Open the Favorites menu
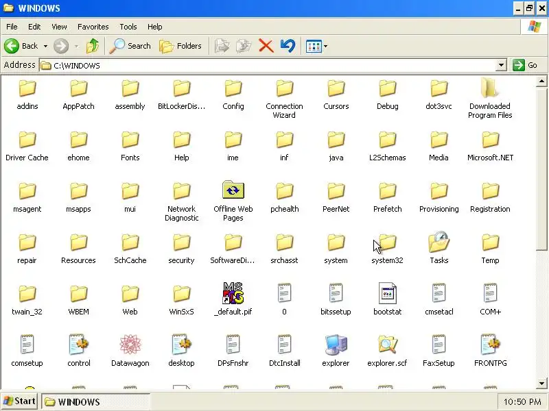This screenshot has height=411, width=549. [x=93, y=27]
